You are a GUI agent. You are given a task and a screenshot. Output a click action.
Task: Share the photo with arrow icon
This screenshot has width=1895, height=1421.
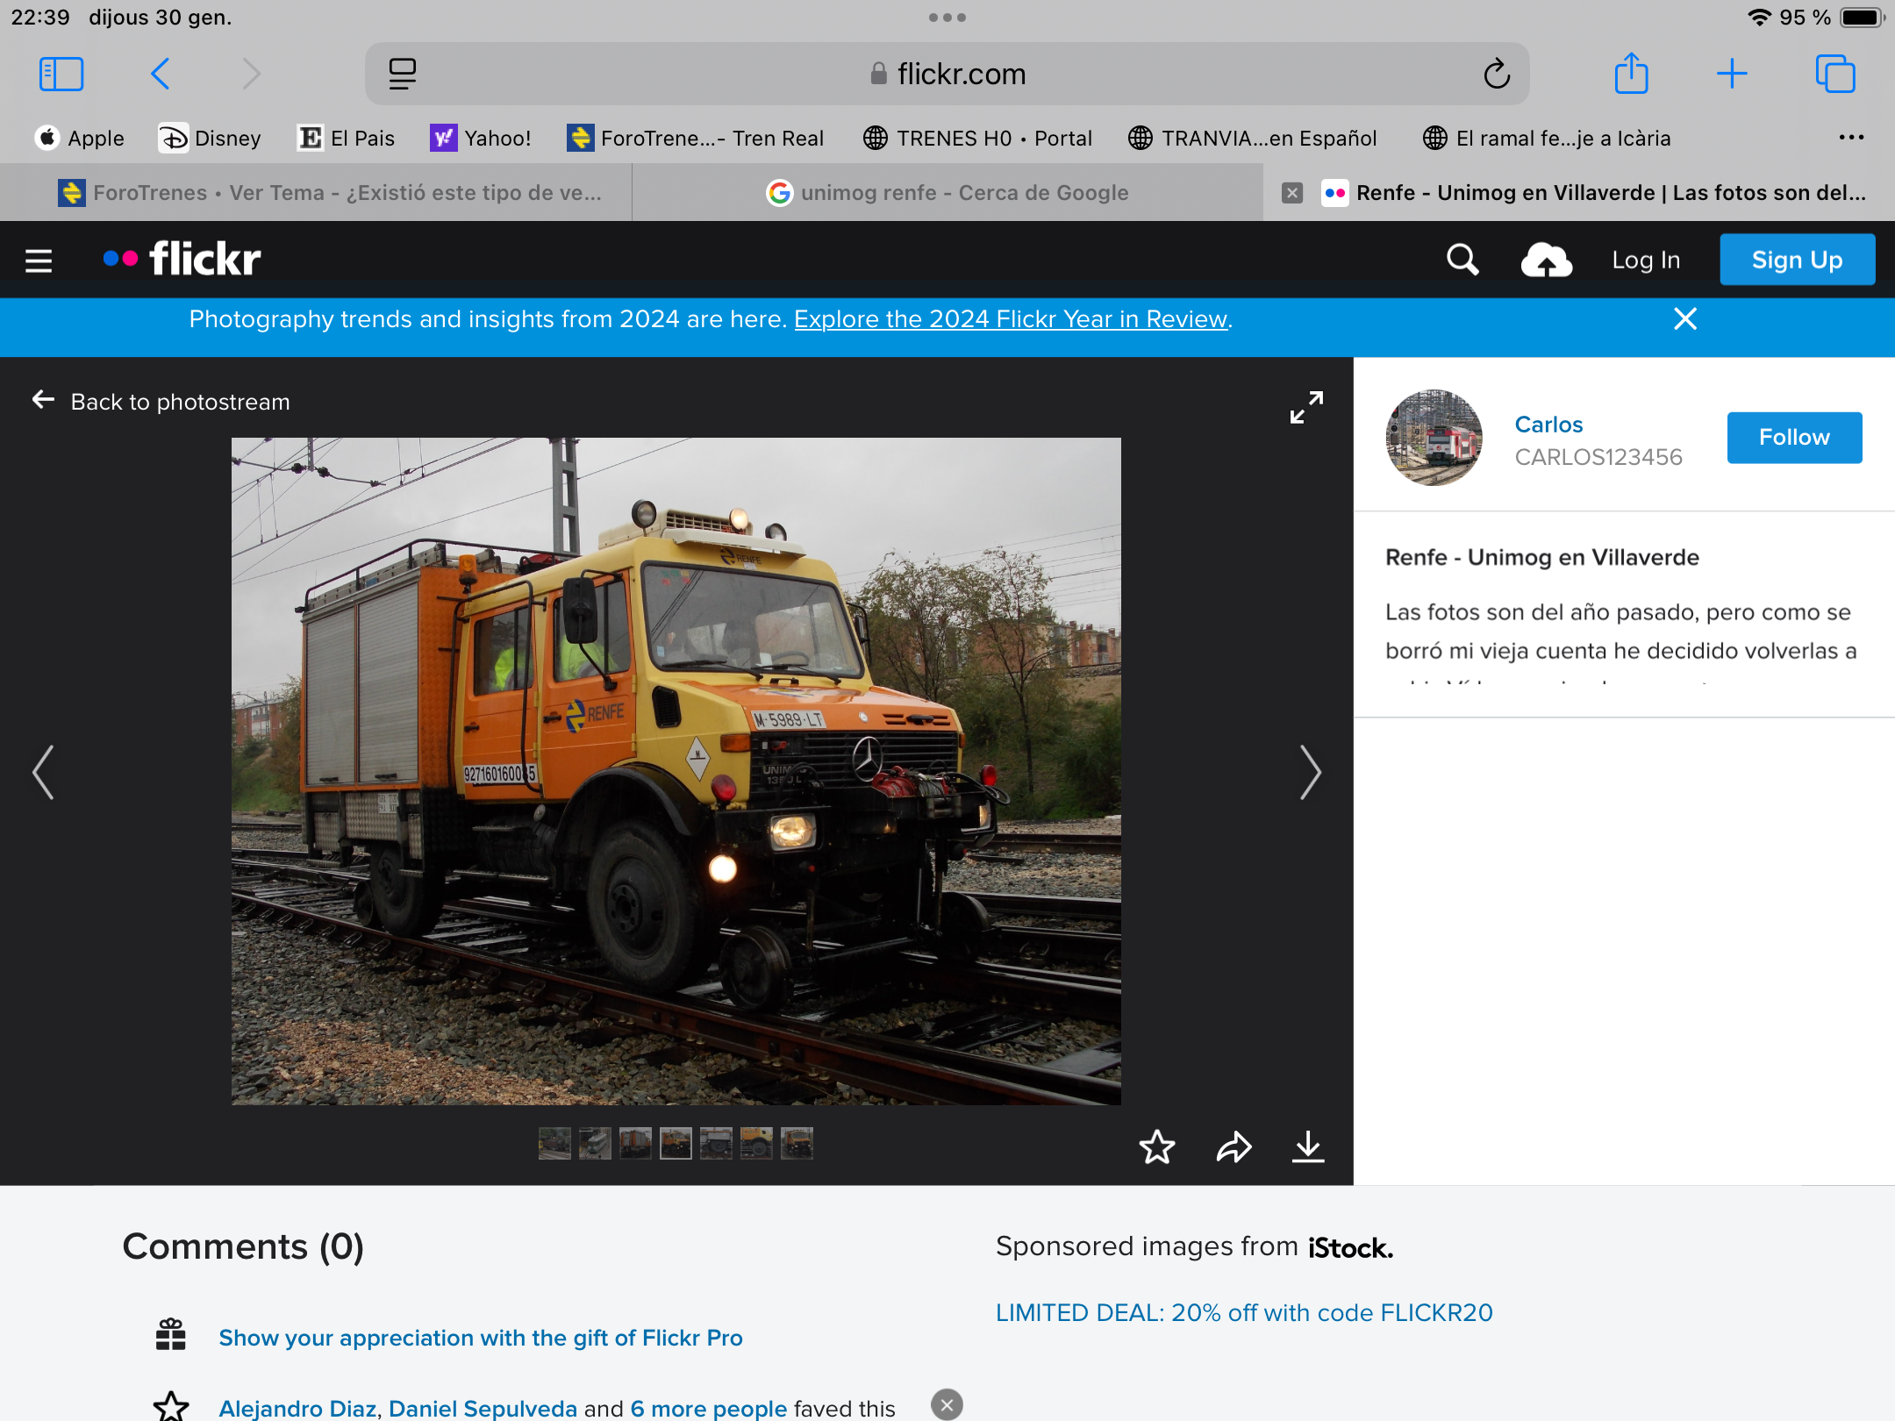(x=1234, y=1146)
